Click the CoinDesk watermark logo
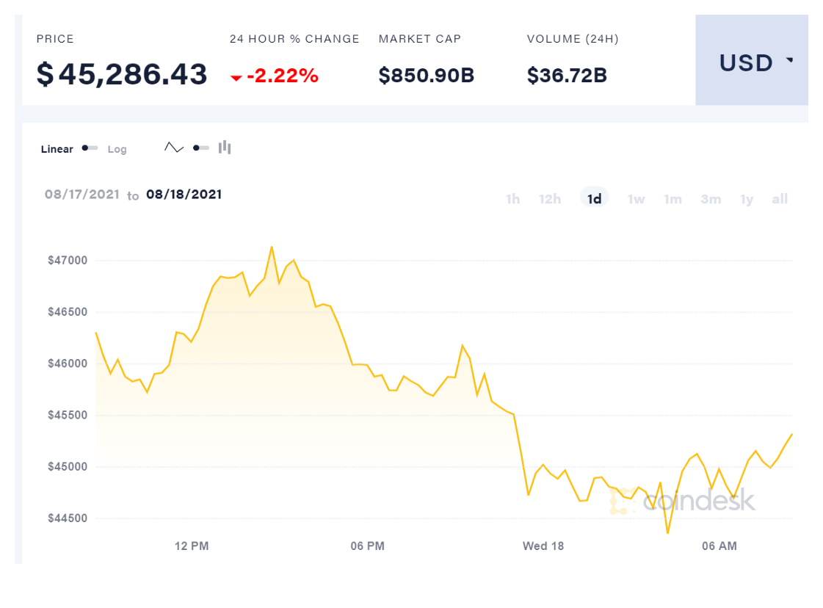The image size is (823, 608). point(683,501)
